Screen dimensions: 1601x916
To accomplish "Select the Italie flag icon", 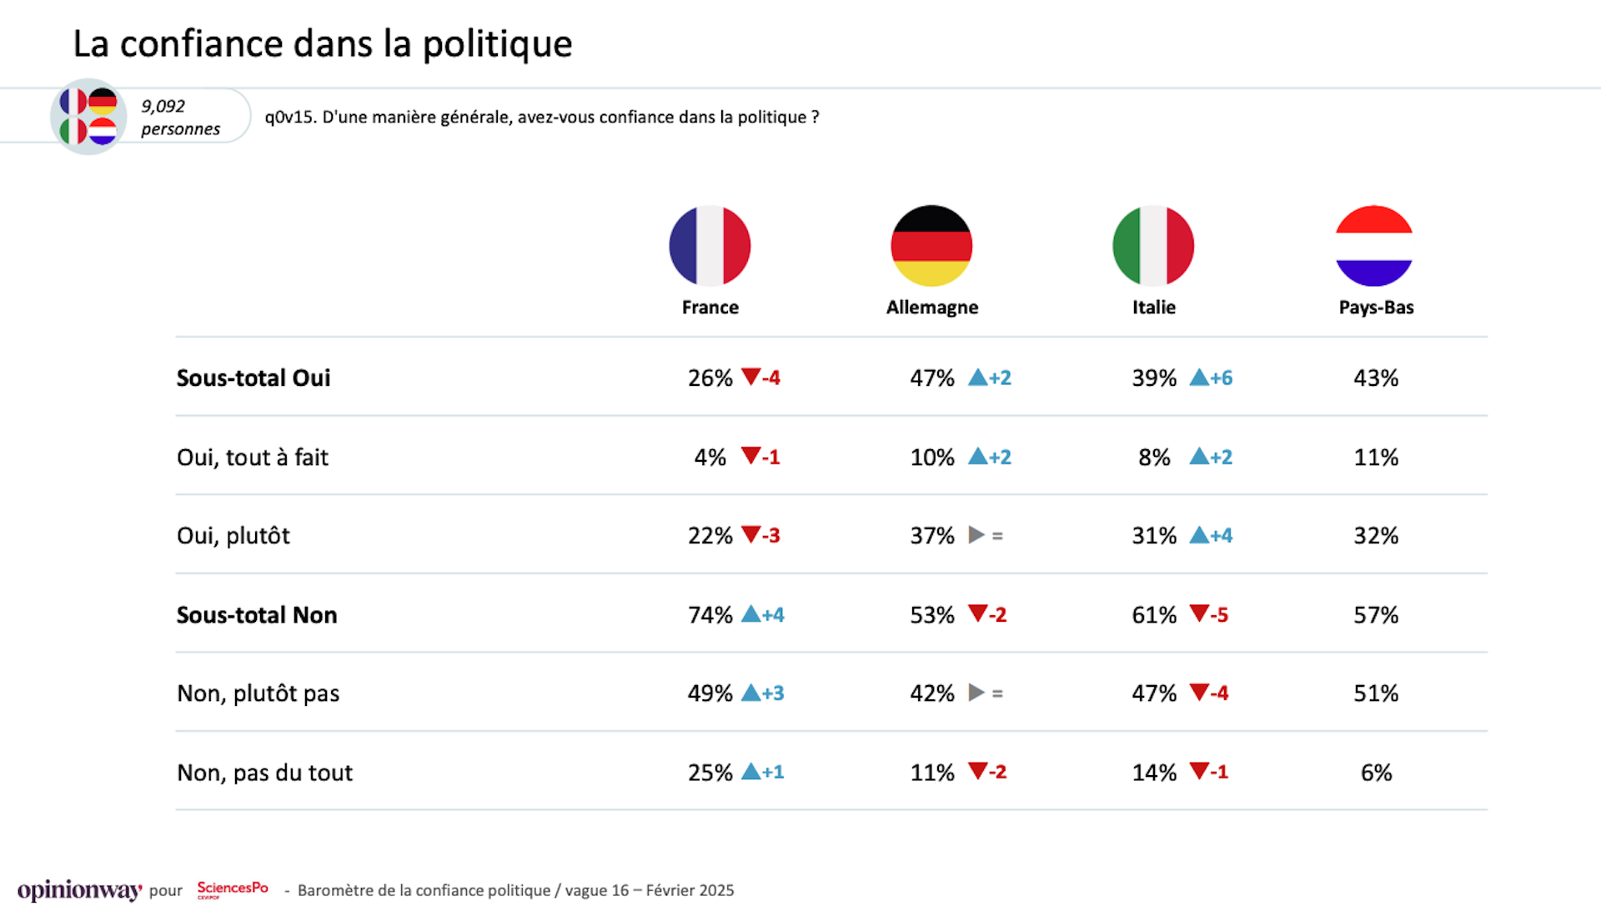I will click(1153, 246).
